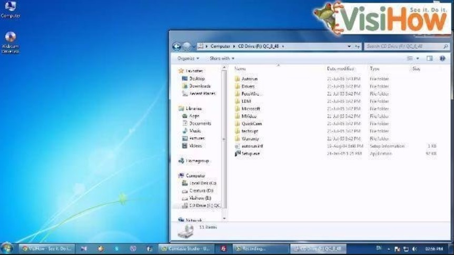Screen dimensions: 454x255
Task: Open the Windows Start button
Action: (x=7, y=248)
